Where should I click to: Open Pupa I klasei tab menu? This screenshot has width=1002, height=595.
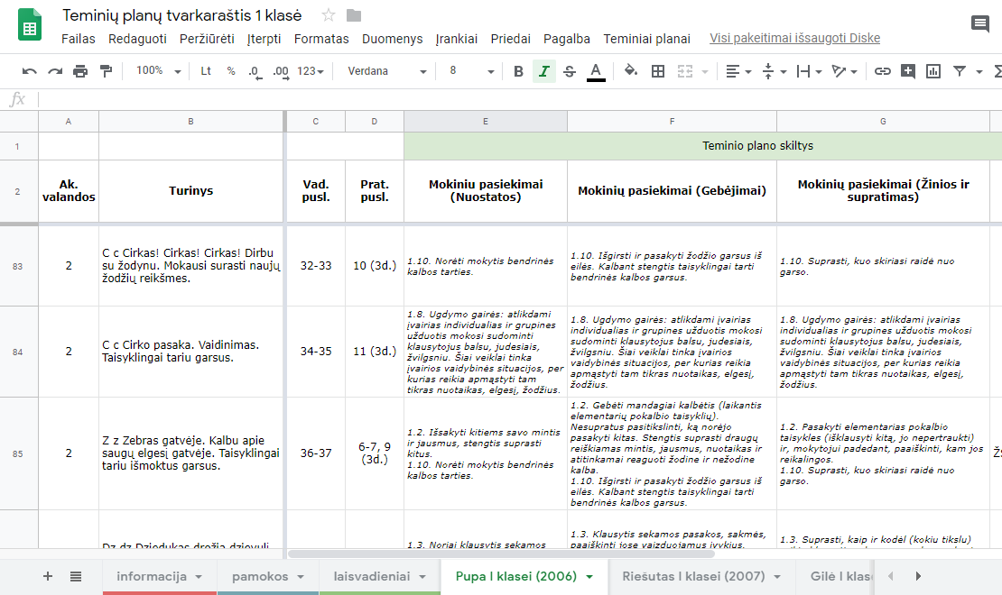tap(589, 577)
